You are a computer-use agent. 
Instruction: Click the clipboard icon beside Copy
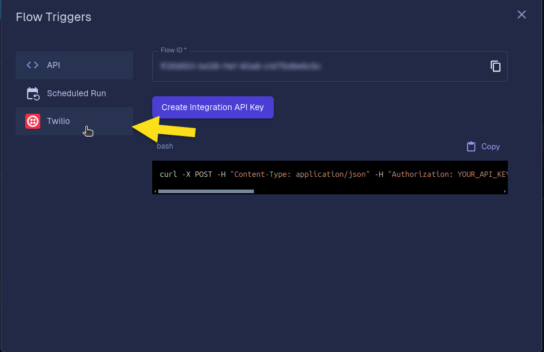click(471, 146)
